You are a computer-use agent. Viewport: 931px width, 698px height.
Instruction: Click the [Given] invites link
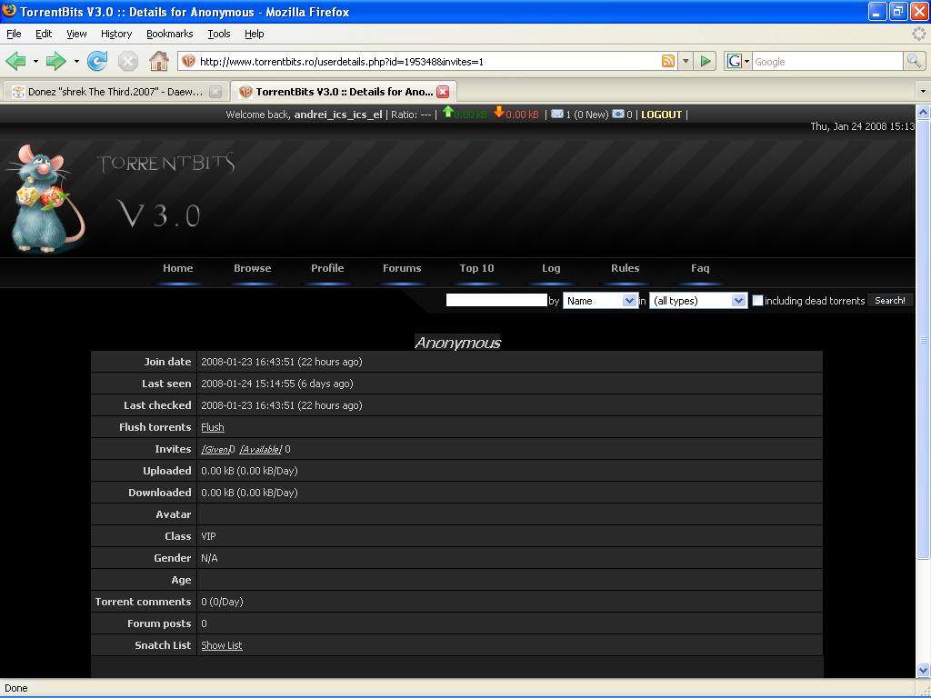pos(215,449)
